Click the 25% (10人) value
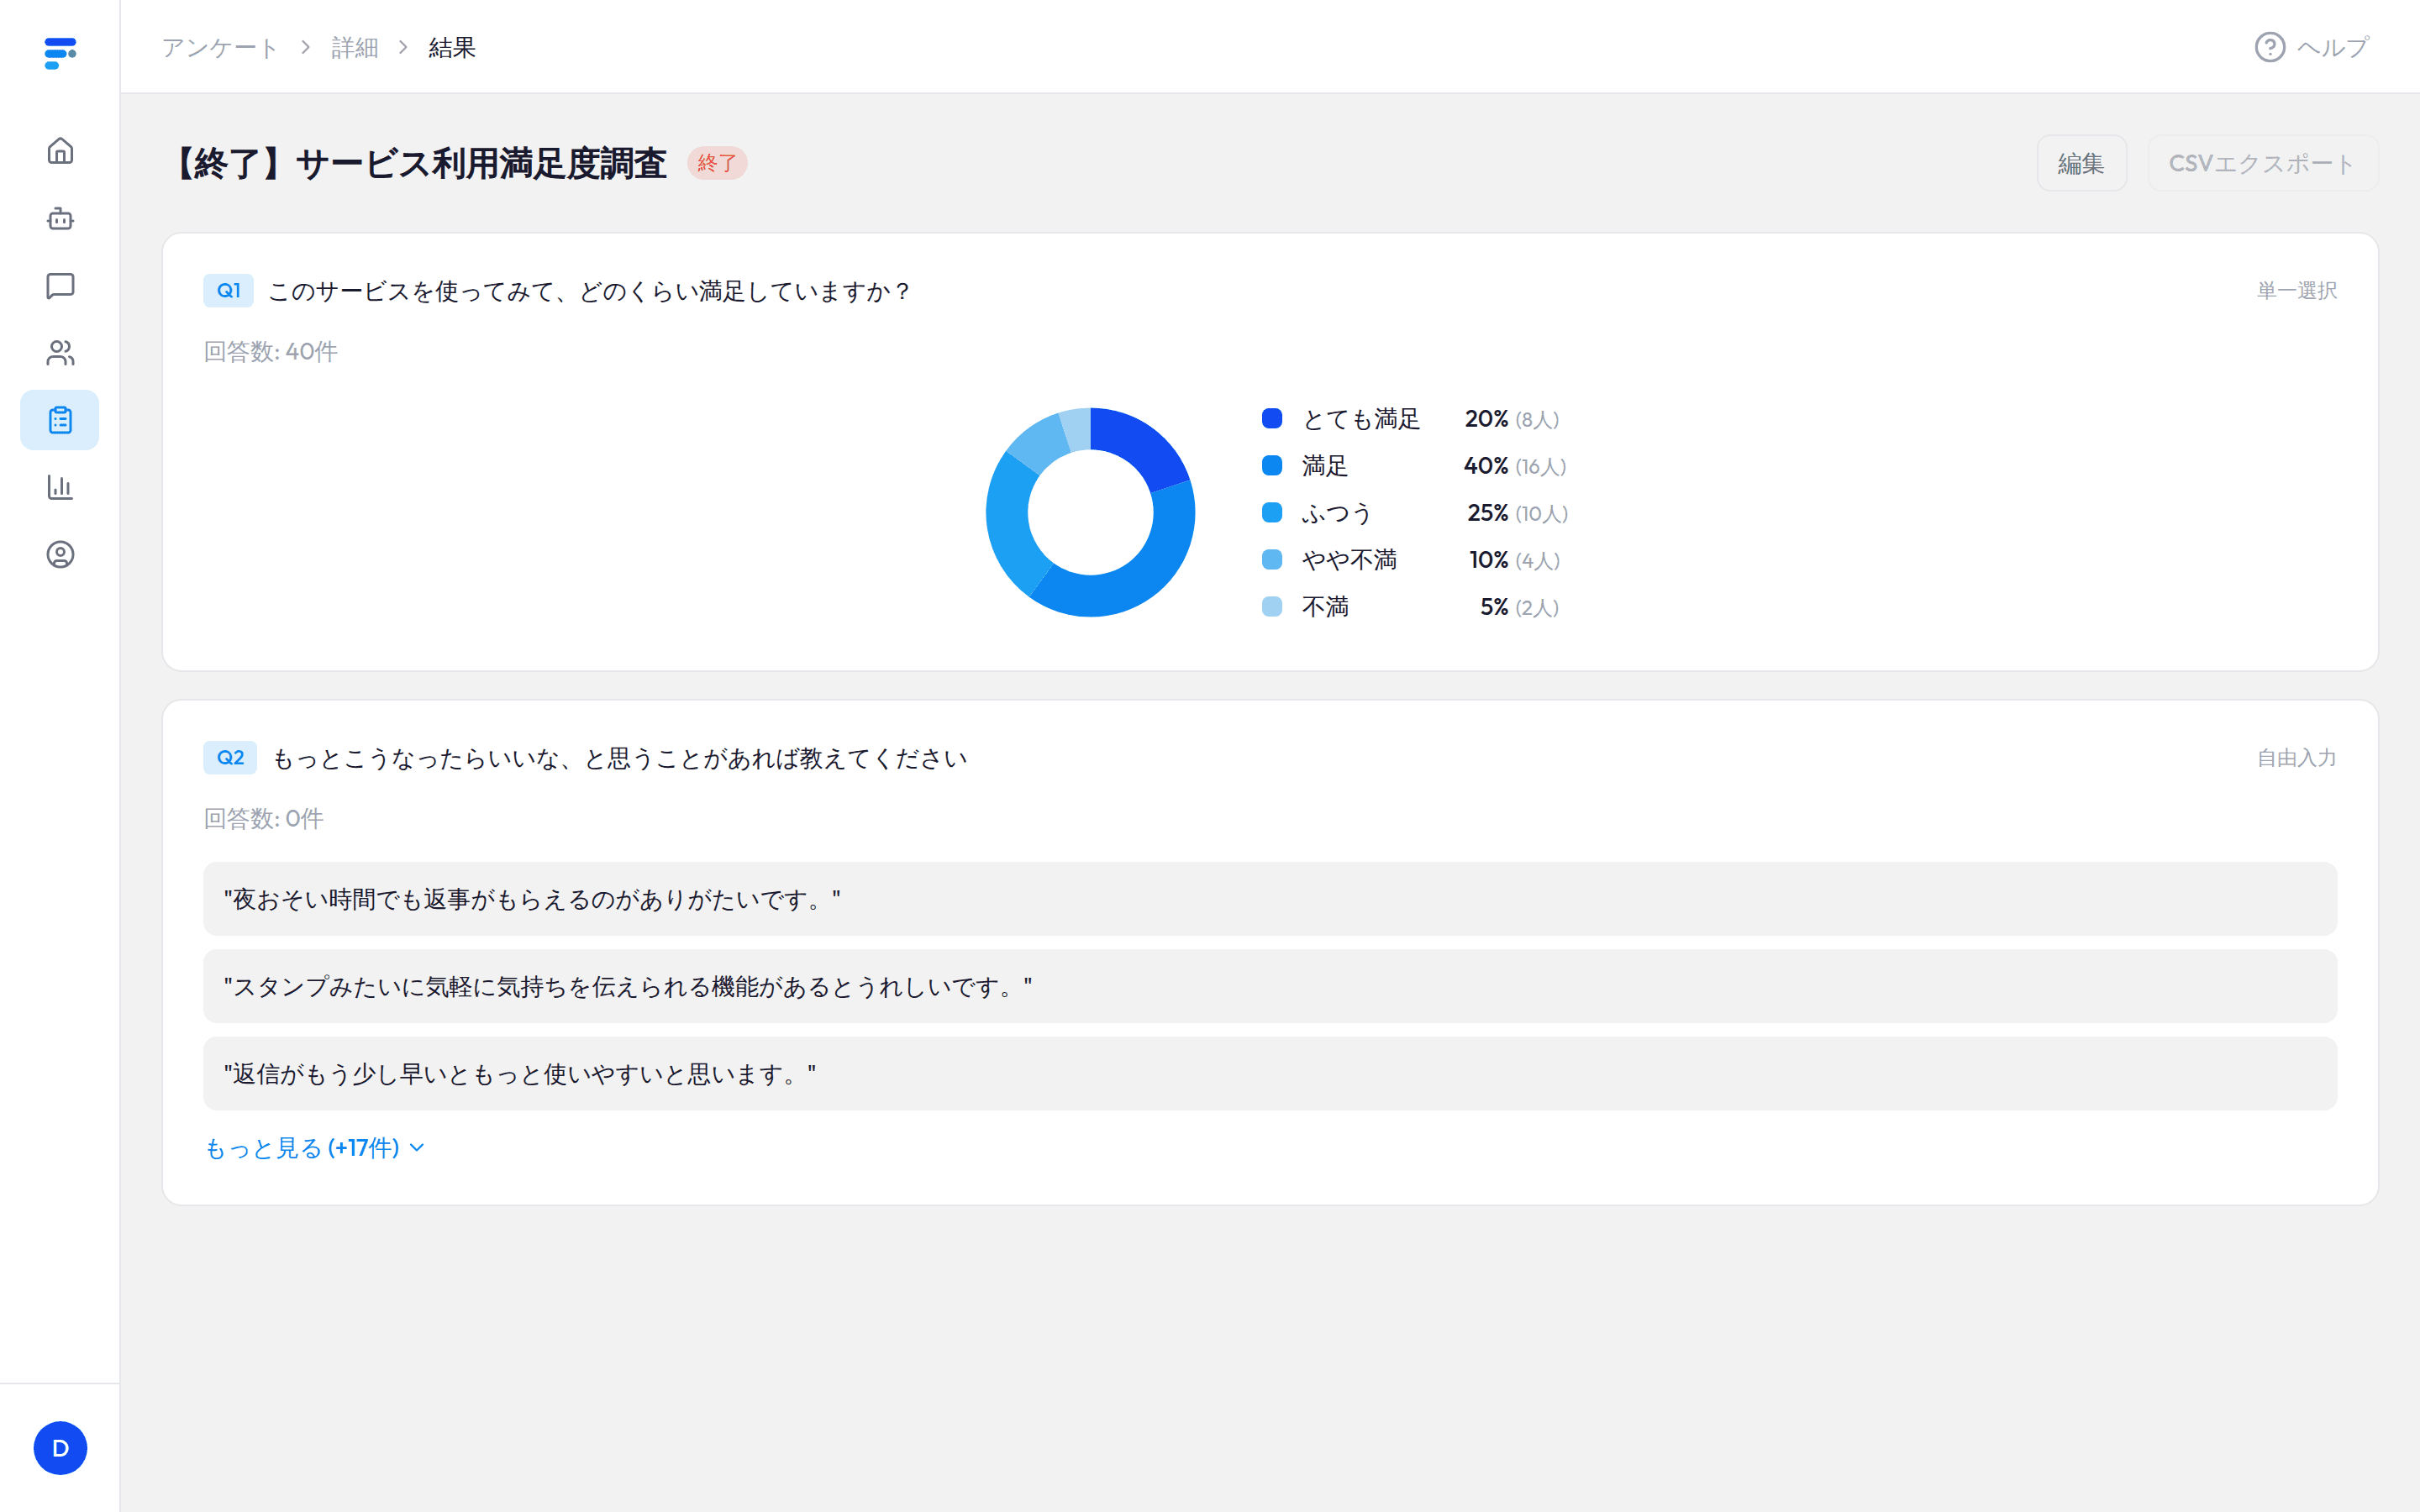This screenshot has height=1512, width=2420. [x=1517, y=513]
